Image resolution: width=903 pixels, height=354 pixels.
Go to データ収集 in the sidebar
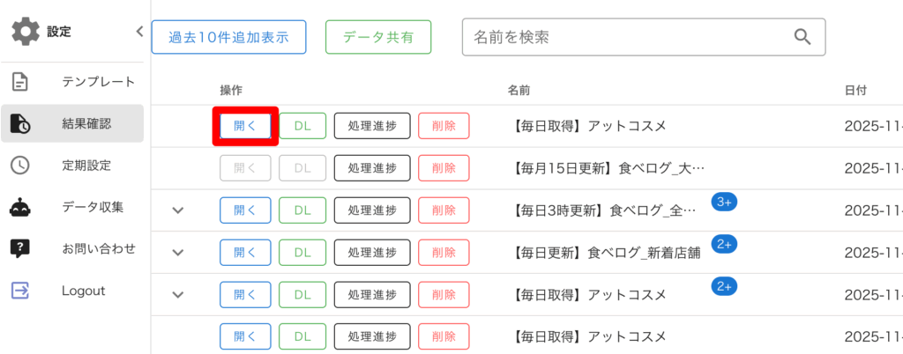[93, 207]
